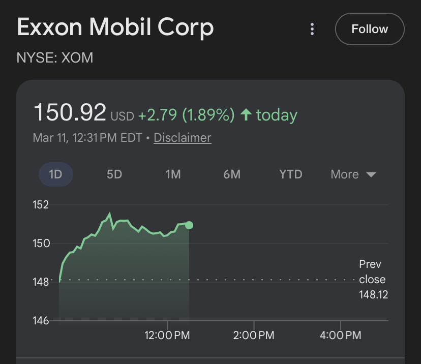Click the current price dot on chart
Image resolution: width=421 pixels, height=364 pixels.
(x=189, y=225)
